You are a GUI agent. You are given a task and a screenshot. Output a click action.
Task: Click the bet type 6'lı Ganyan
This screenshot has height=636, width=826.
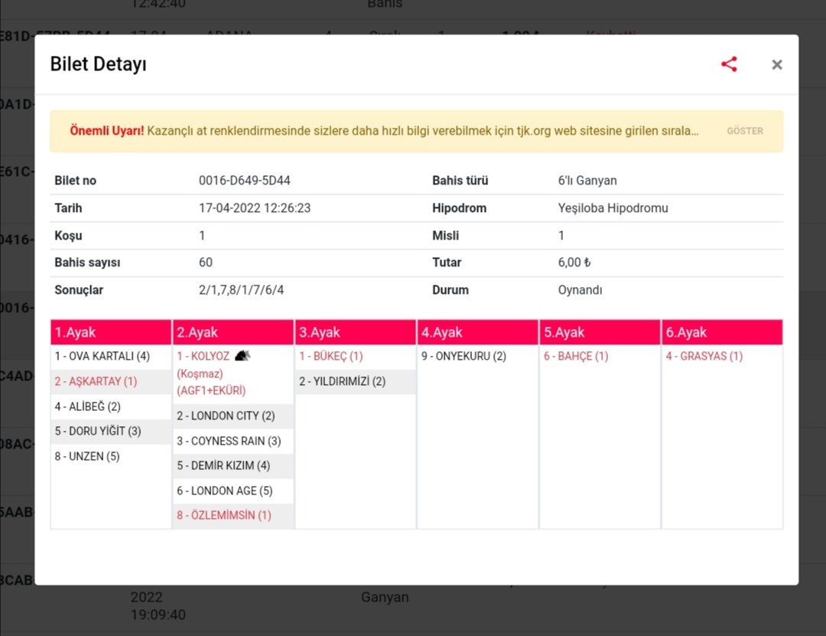pyautogui.click(x=587, y=181)
